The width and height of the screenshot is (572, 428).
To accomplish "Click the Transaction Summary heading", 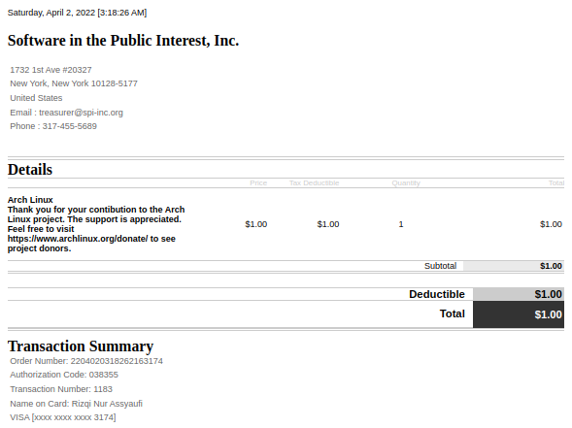I will [81, 346].
